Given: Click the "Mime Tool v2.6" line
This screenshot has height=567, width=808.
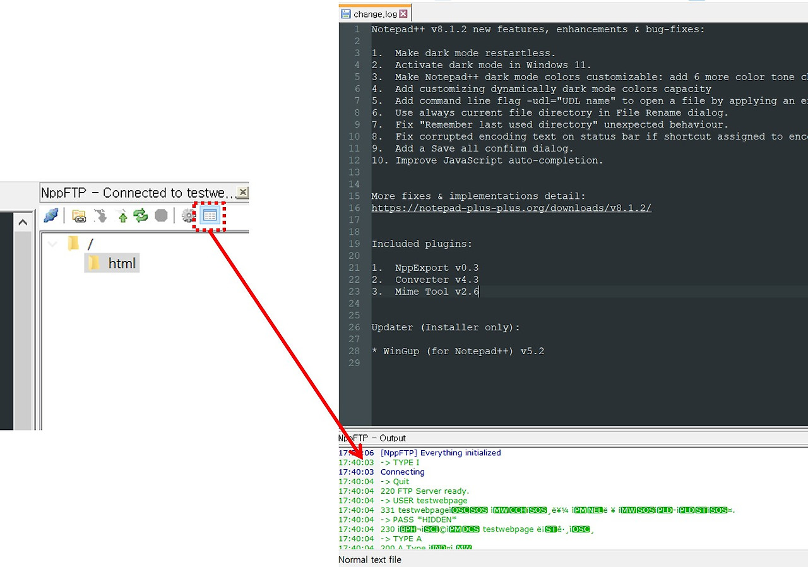Looking at the screenshot, I should coord(425,292).
